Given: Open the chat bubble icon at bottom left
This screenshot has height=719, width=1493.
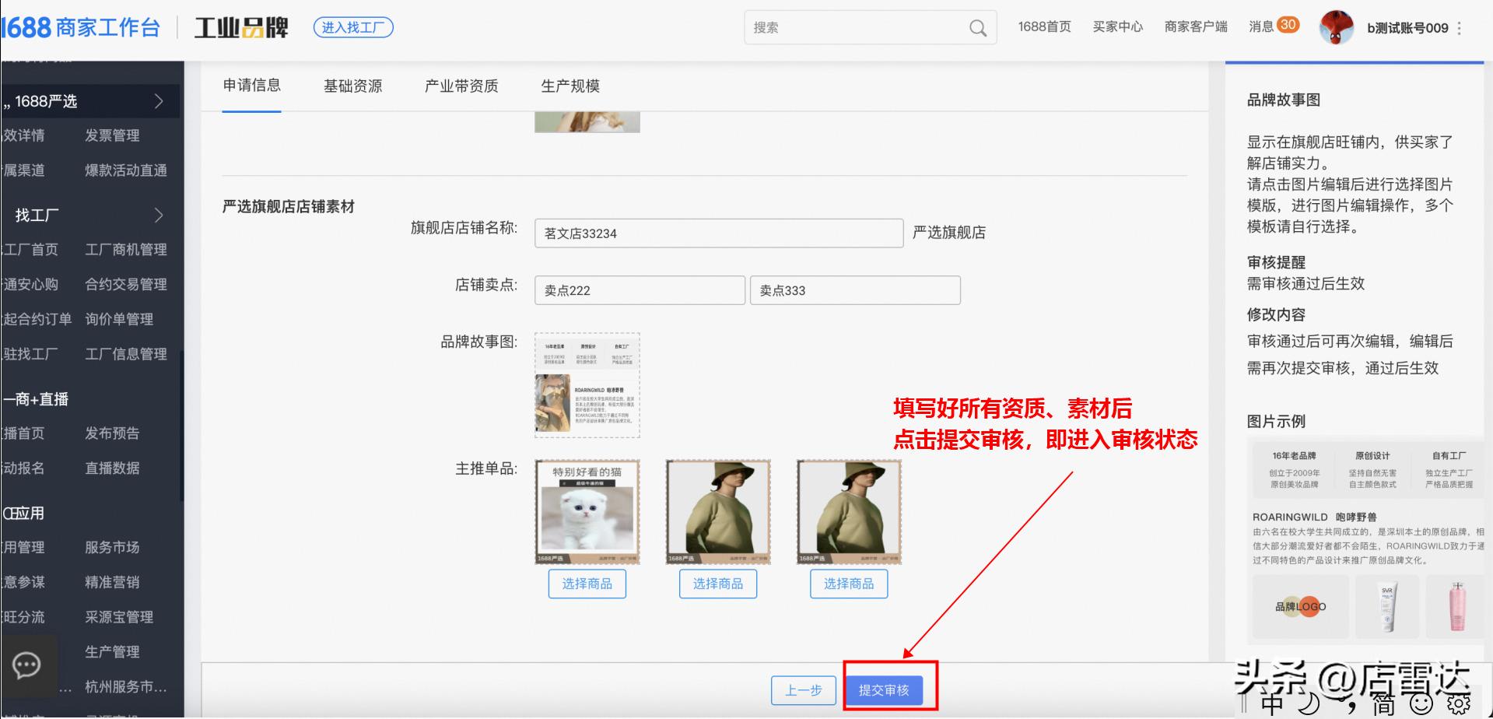Looking at the screenshot, I should click(x=26, y=665).
